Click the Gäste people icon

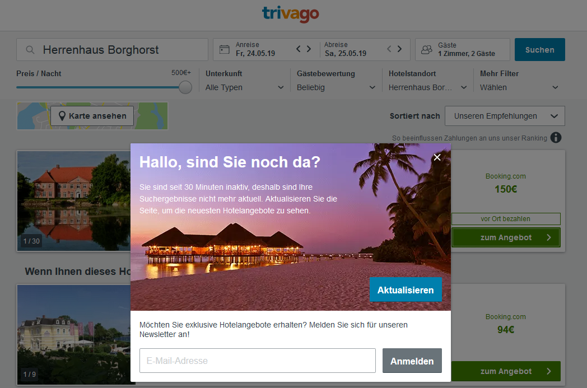(x=426, y=49)
